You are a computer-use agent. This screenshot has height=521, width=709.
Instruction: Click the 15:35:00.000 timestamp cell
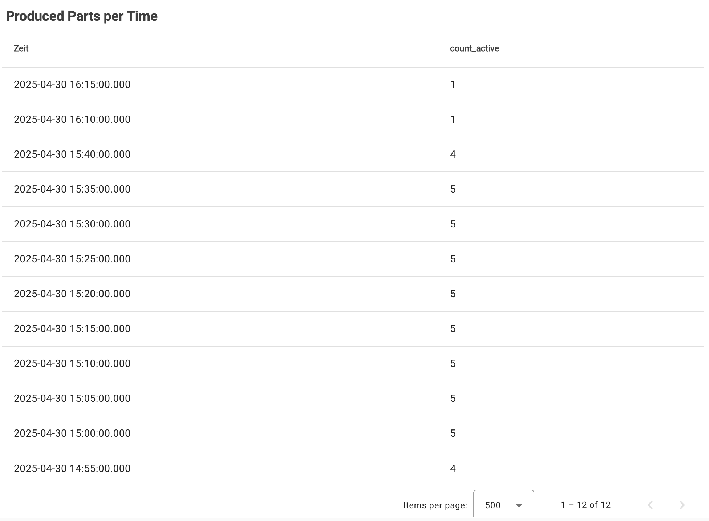click(72, 189)
